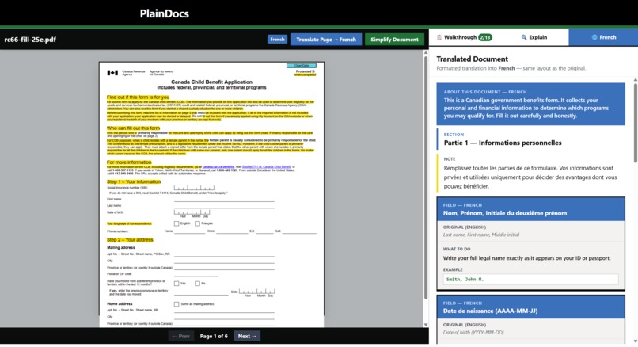Image resolution: width=638 pixels, height=347 pixels.
Task: Click the 'Smith, John M.' example box
Action: point(530,280)
